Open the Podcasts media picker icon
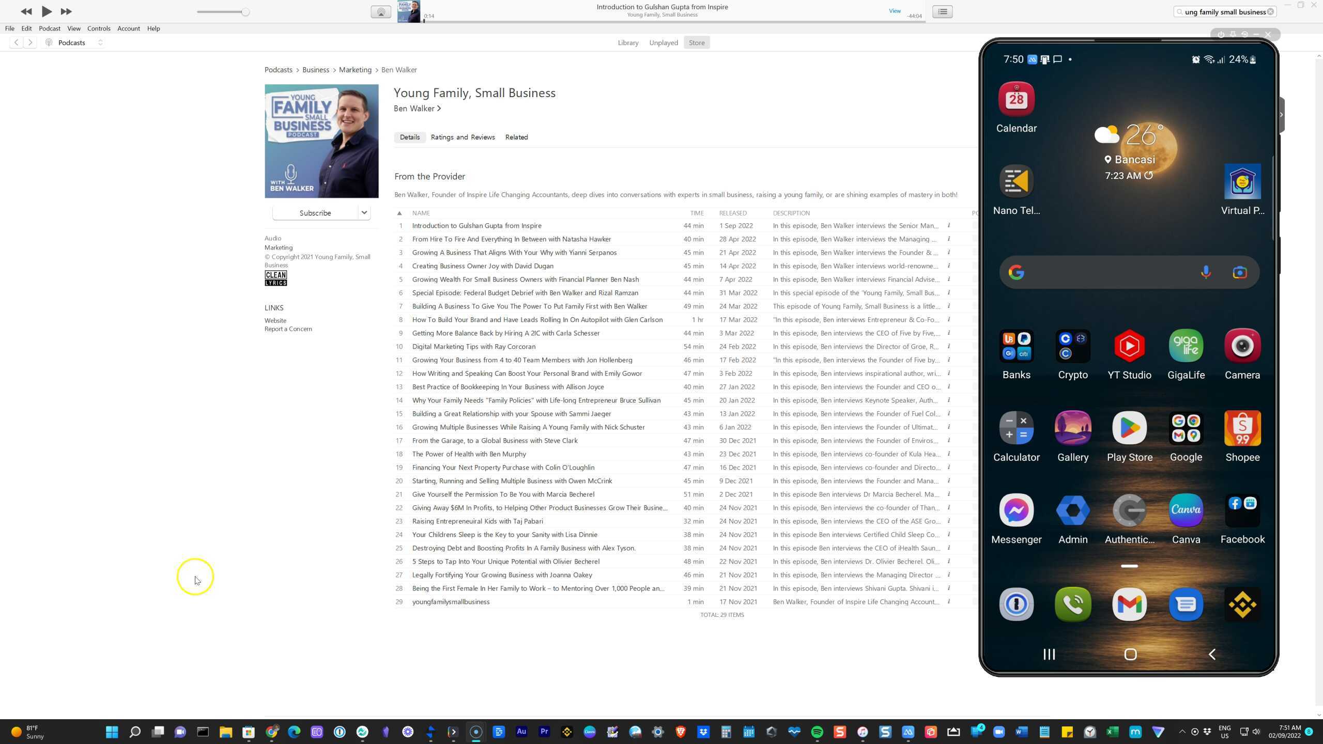Image resolution: width=1323 pixels, height=744 pixels. click(48, 42)
